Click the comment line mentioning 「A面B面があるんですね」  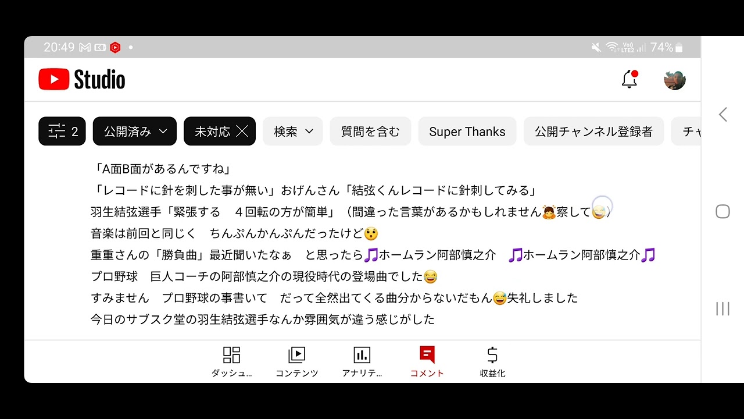[x=162, y=169]
